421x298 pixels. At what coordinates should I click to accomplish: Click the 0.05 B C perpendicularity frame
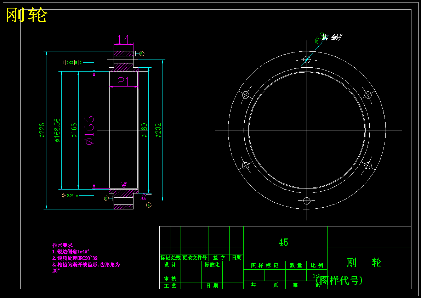point(72,63)
